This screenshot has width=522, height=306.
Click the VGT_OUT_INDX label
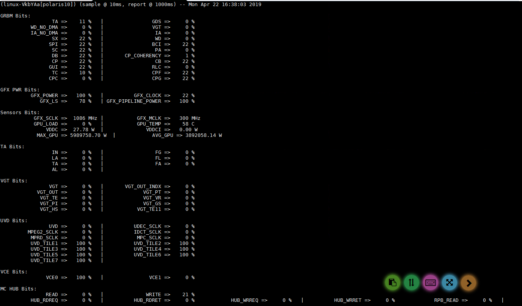coord(143,187)
